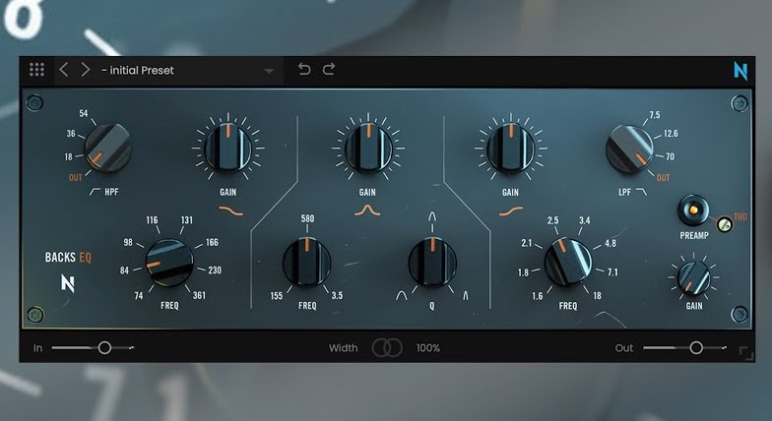The image size is (772, 421).
Task: Click the preset dropdown arrow
Action: click(269, 71)
